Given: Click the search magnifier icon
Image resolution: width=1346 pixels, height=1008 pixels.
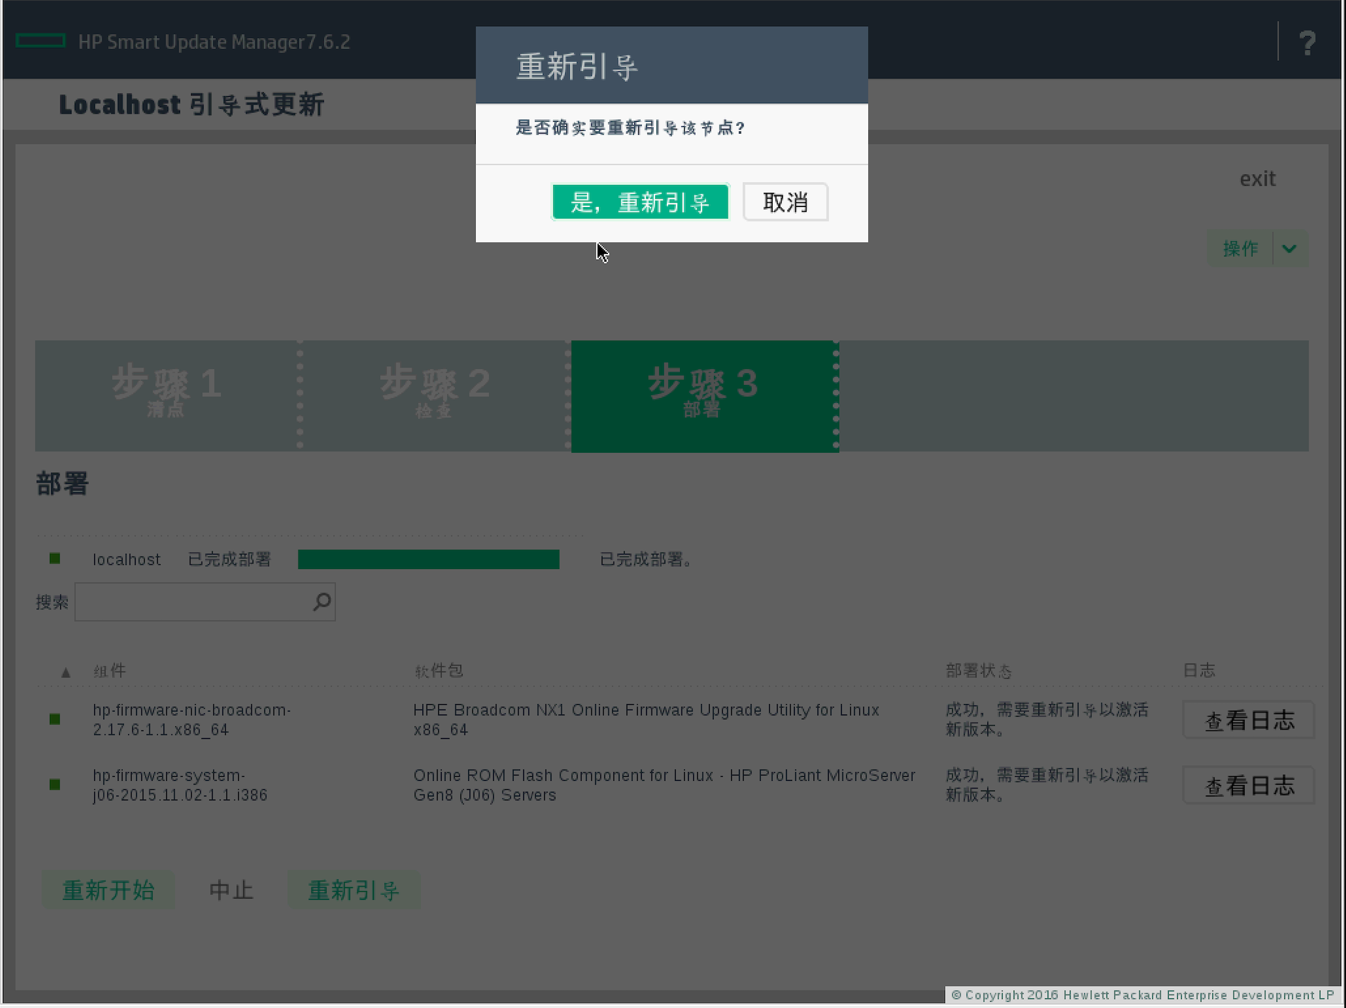Looking at the screenshot, I should (322, 602).
